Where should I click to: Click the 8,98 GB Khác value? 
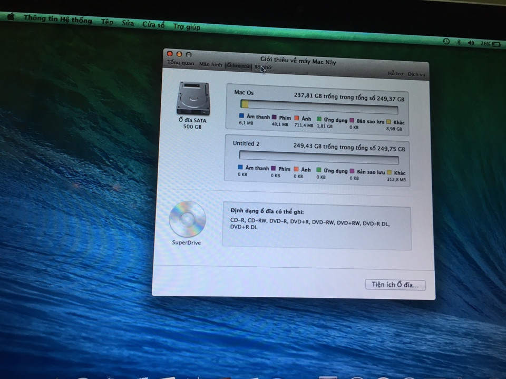click(394, 129)
